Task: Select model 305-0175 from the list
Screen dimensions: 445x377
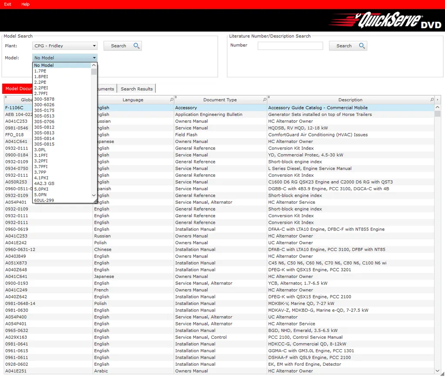Action: click(x=62, y=110)
